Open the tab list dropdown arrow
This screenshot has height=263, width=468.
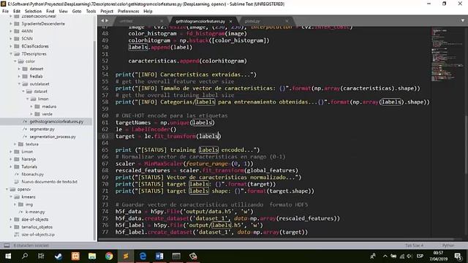coord(463,20)
